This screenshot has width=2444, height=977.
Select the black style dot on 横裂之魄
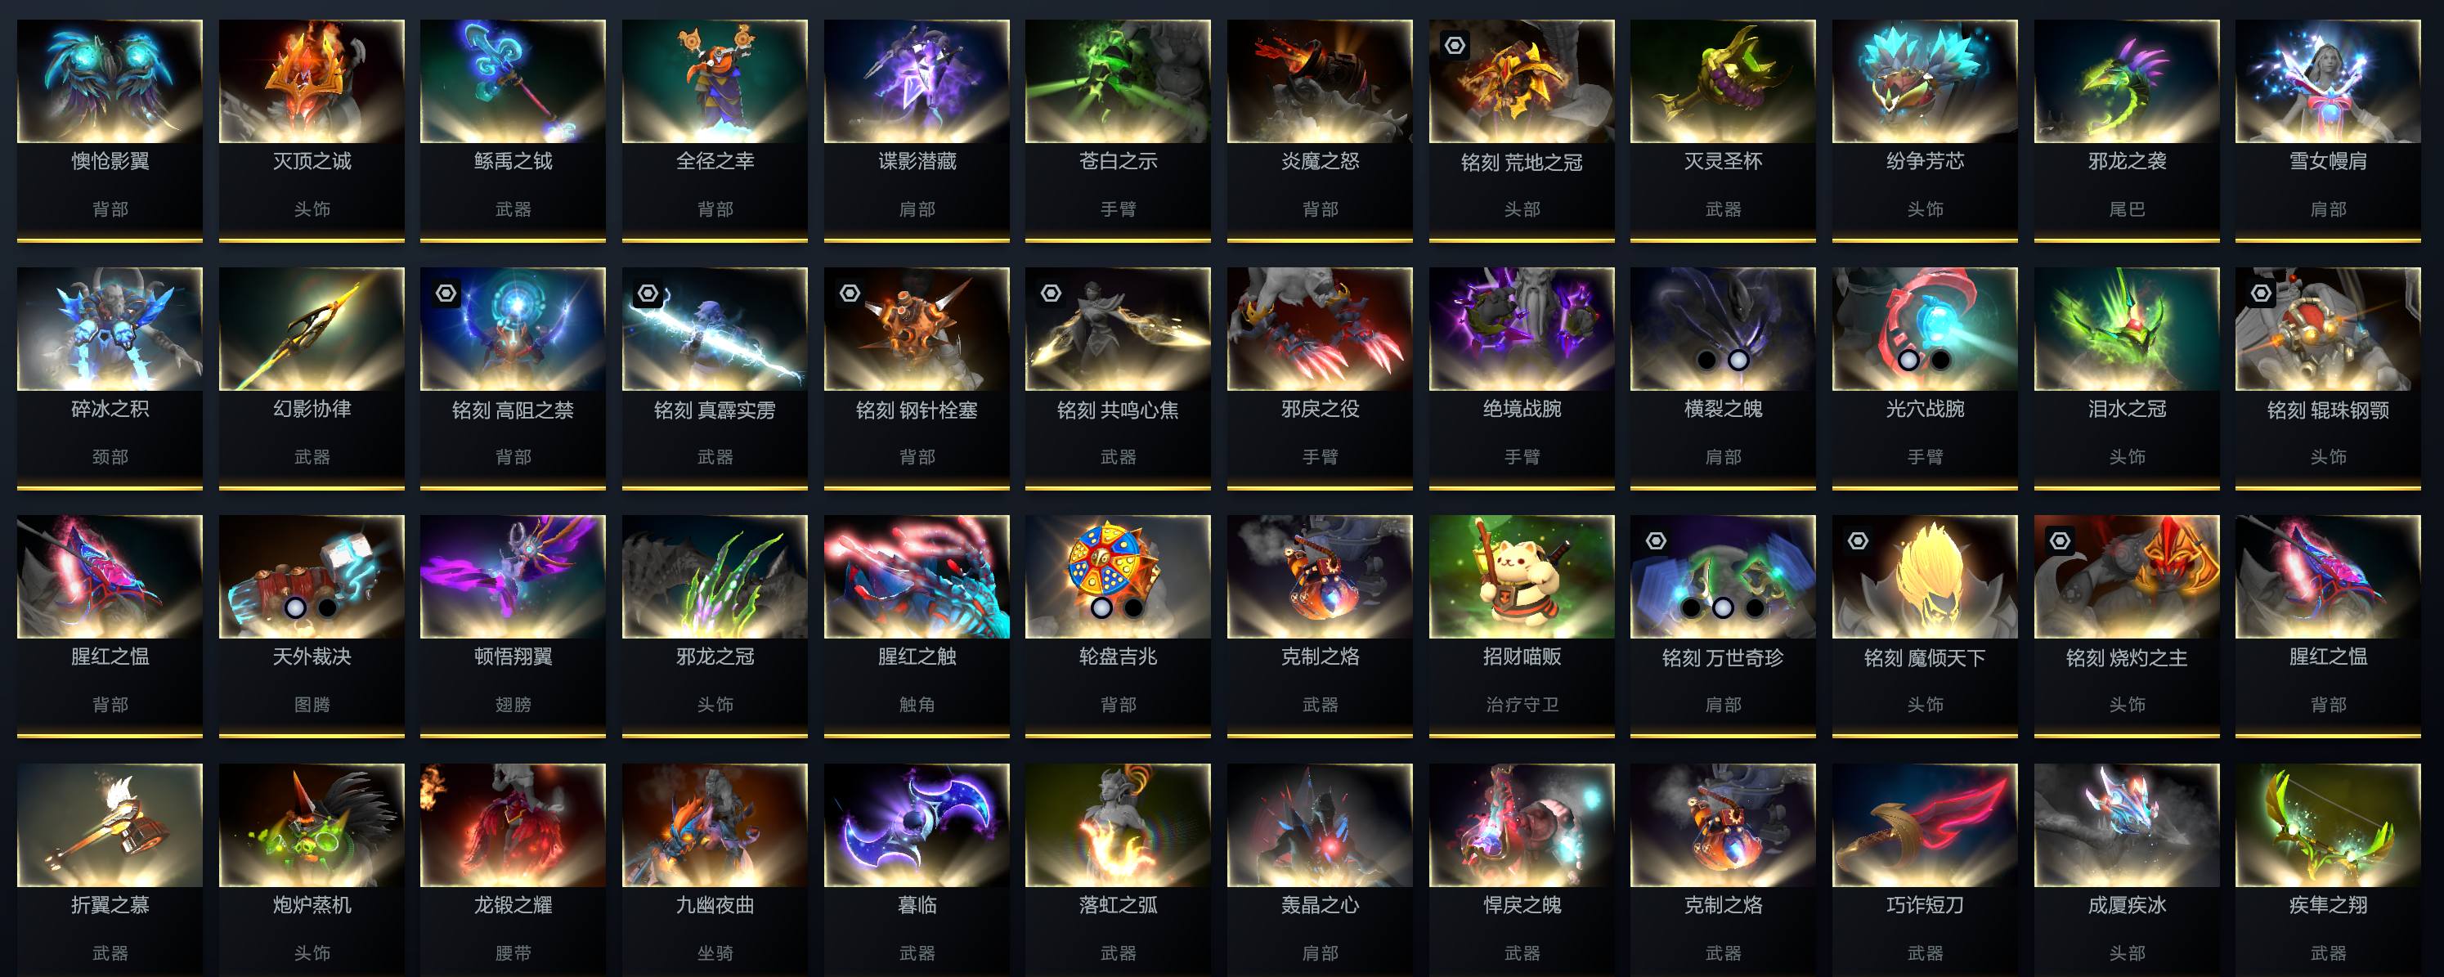click(x=1706, y=360)
